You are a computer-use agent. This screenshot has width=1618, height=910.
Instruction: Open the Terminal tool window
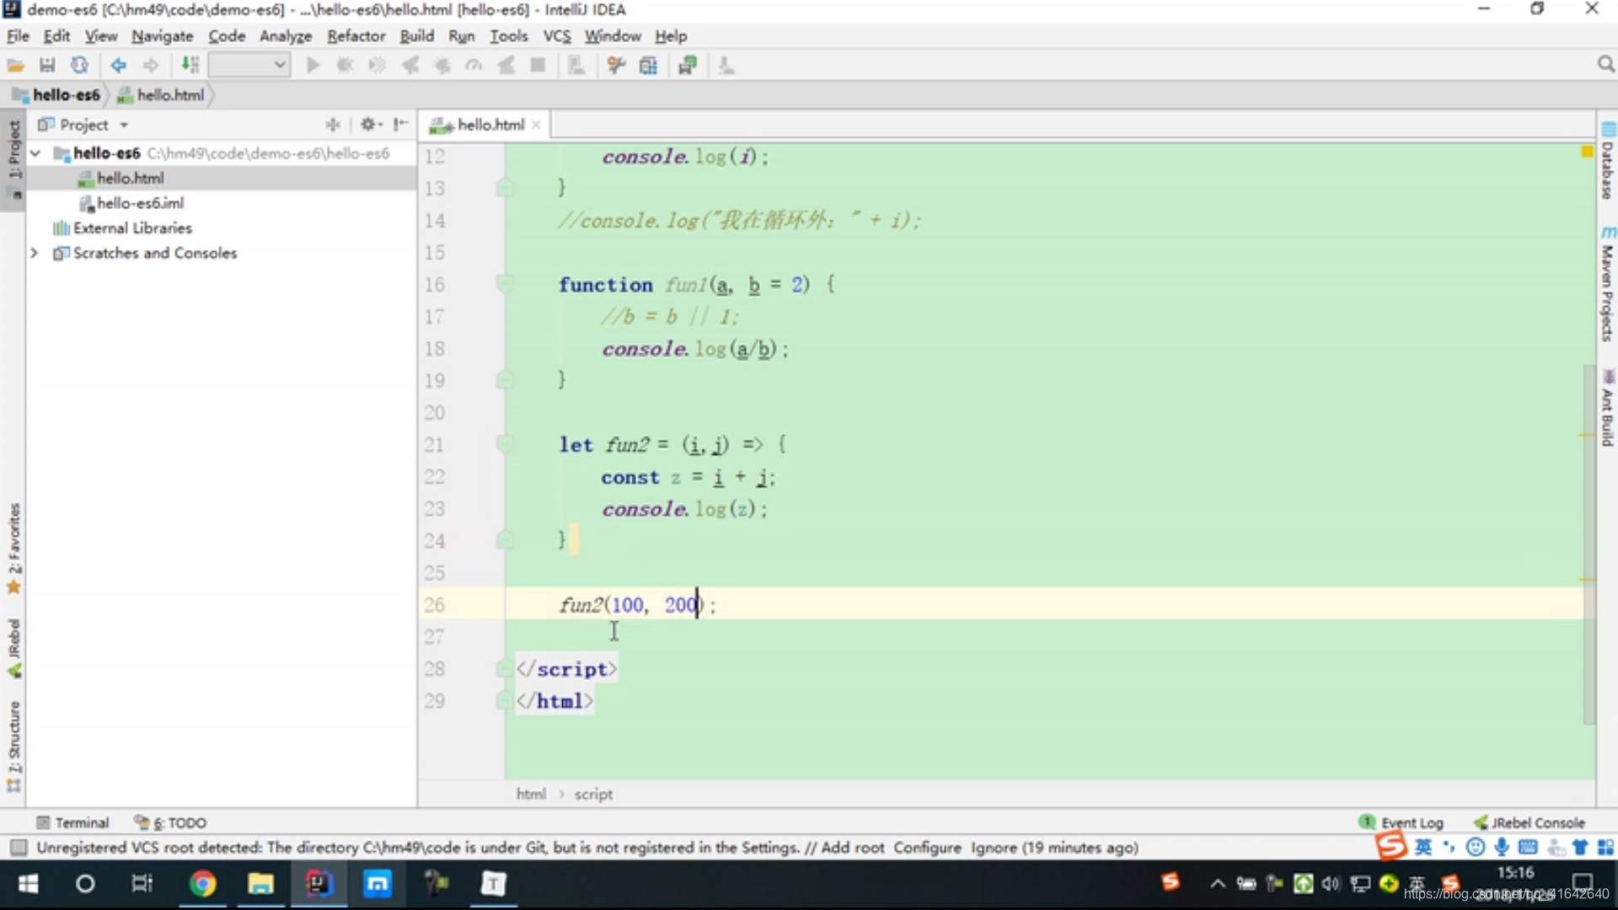click(x=73, y=823)
